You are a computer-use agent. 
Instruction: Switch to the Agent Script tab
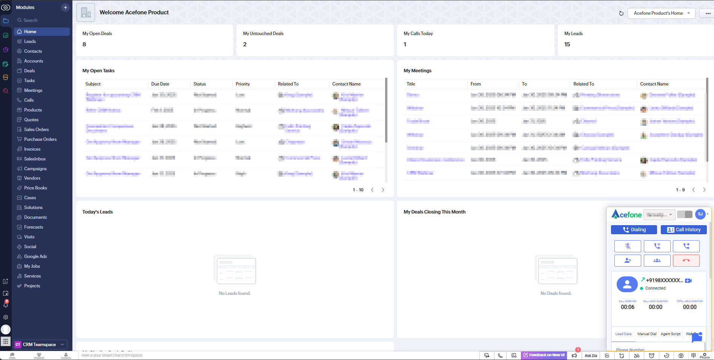point(671,334)
